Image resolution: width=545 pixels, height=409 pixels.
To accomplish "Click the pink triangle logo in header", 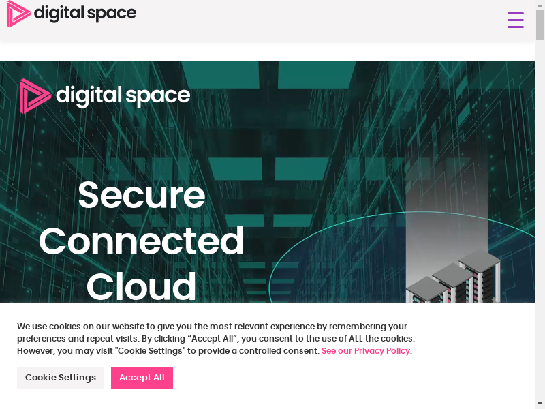I will click(19, 14).
